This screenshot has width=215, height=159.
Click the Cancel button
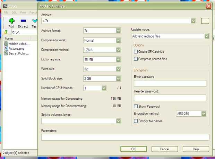click(165, 149)
